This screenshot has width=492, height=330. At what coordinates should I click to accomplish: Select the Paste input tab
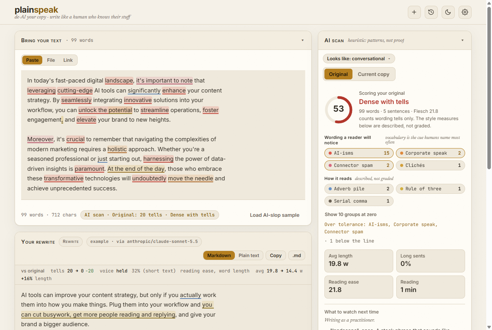tap(32, 60)
